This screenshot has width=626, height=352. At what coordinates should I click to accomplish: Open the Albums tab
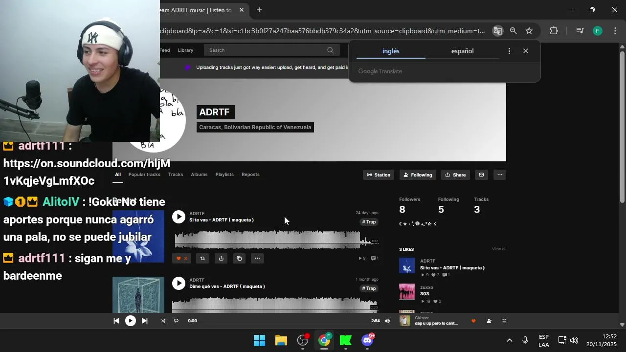click(x=199, y=175)
